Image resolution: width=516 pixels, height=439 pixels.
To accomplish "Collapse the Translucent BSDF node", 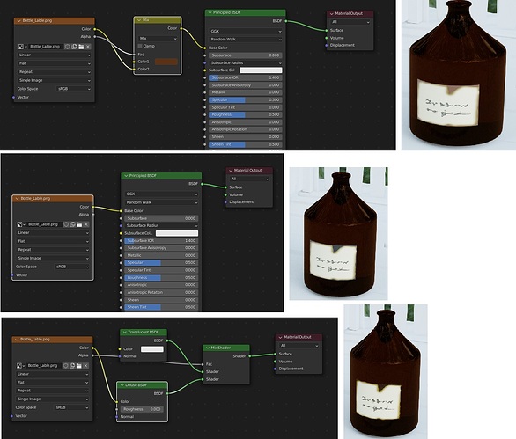I will [x=125, y=333].
